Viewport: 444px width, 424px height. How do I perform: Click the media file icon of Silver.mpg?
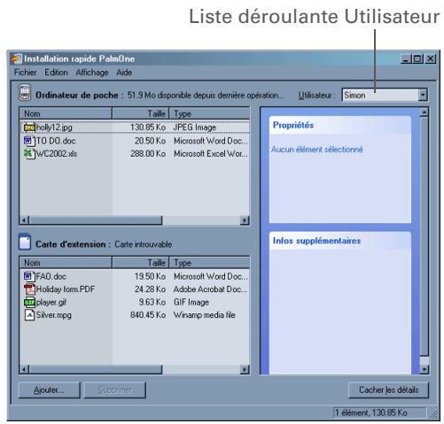[x=29, y=315]
